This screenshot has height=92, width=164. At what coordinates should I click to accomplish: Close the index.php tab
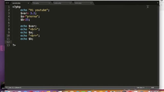70,3
